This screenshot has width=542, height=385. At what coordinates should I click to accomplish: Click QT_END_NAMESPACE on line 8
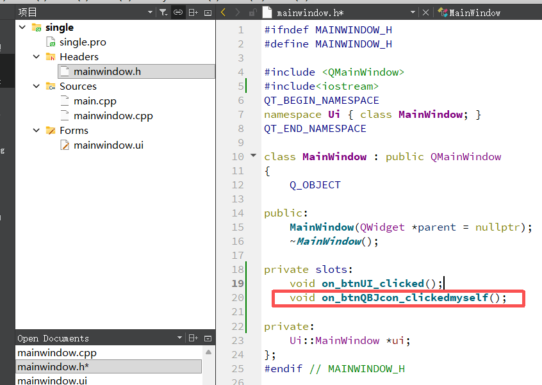pyautogui.click(x=315, y=129)
